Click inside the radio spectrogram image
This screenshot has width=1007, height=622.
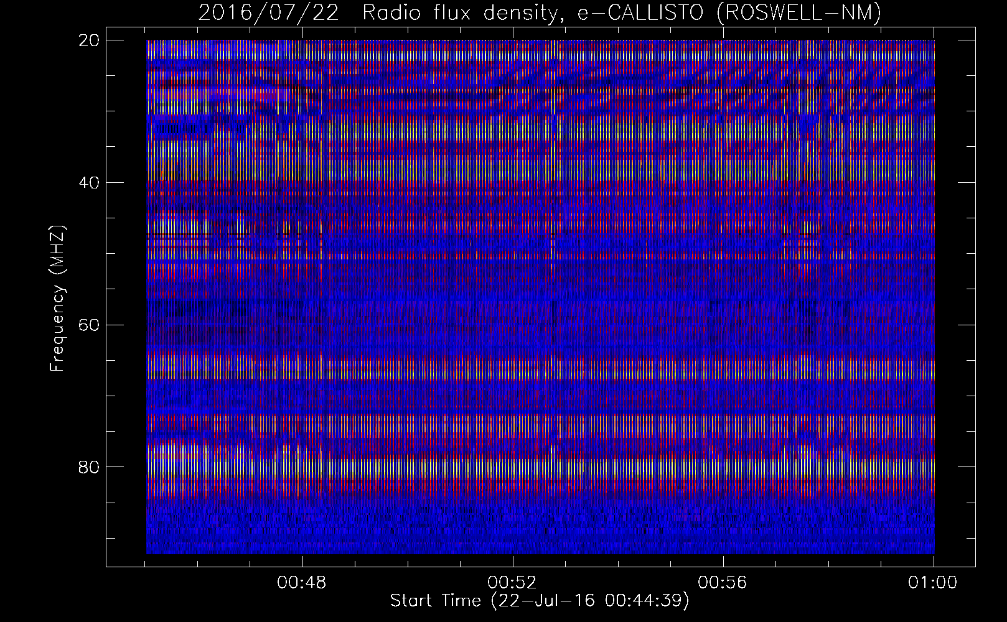[x=540, y=297]
